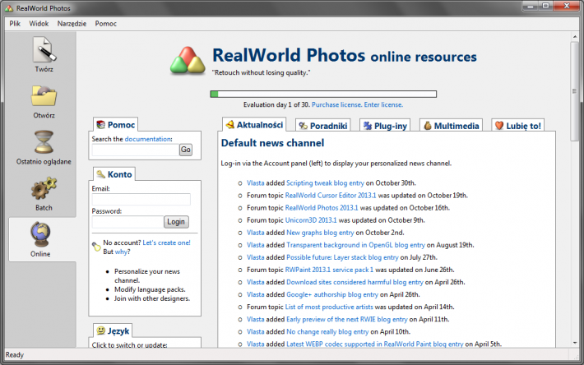Screen dimensions: 584x365
Task: Click the Ready status bar text
Action: 15,354
